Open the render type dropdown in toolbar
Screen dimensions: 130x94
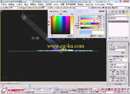point(121,8)
